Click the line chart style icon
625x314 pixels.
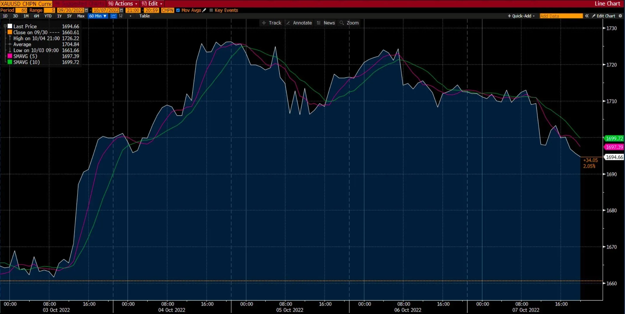(x=113, y=16)
